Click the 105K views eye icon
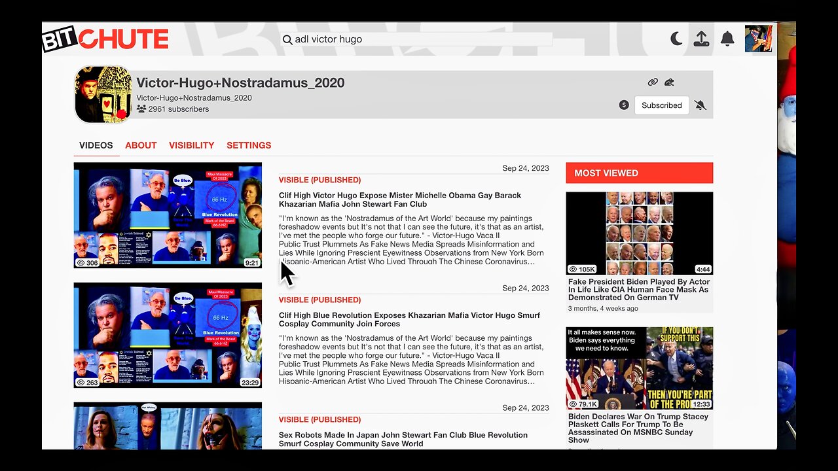The width and height of the screenshot is (838, 471). tap(573, 269)
